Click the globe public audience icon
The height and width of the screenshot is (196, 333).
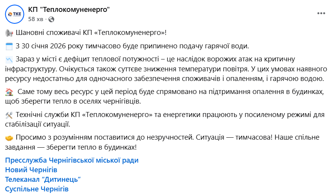pyautogui.click(x=52, y=19)
